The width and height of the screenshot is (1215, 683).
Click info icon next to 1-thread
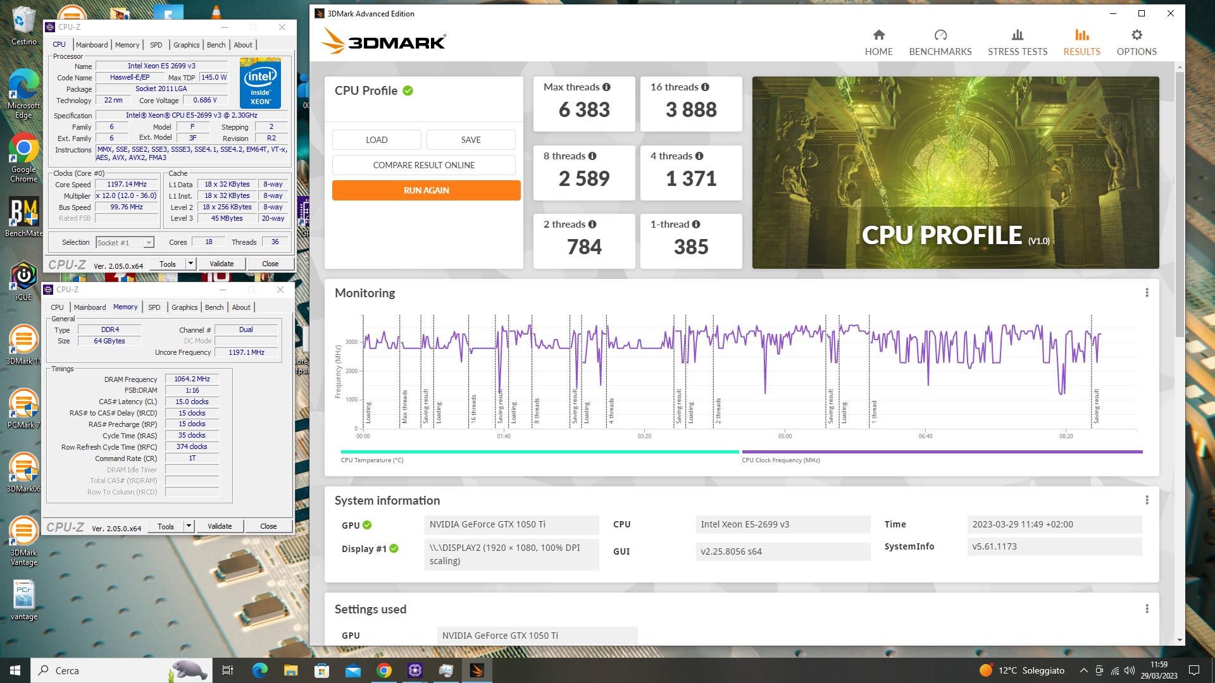pyautogui.click(x=696, y=225)
